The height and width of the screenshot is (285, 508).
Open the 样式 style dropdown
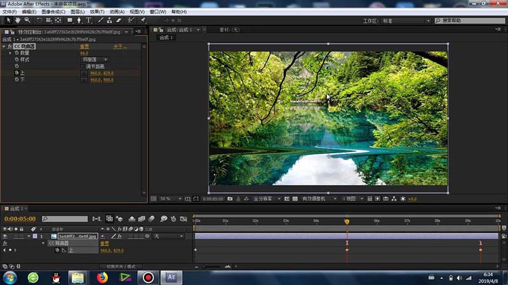pyautogui.click(x=94, y=60)
